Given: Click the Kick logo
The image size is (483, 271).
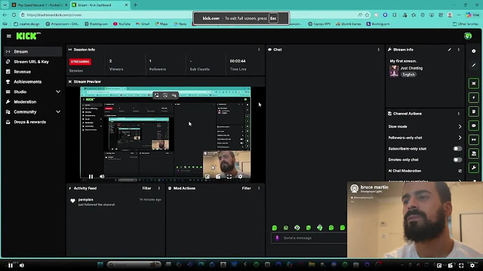Looking at the screenshot, I should (28, 36).
